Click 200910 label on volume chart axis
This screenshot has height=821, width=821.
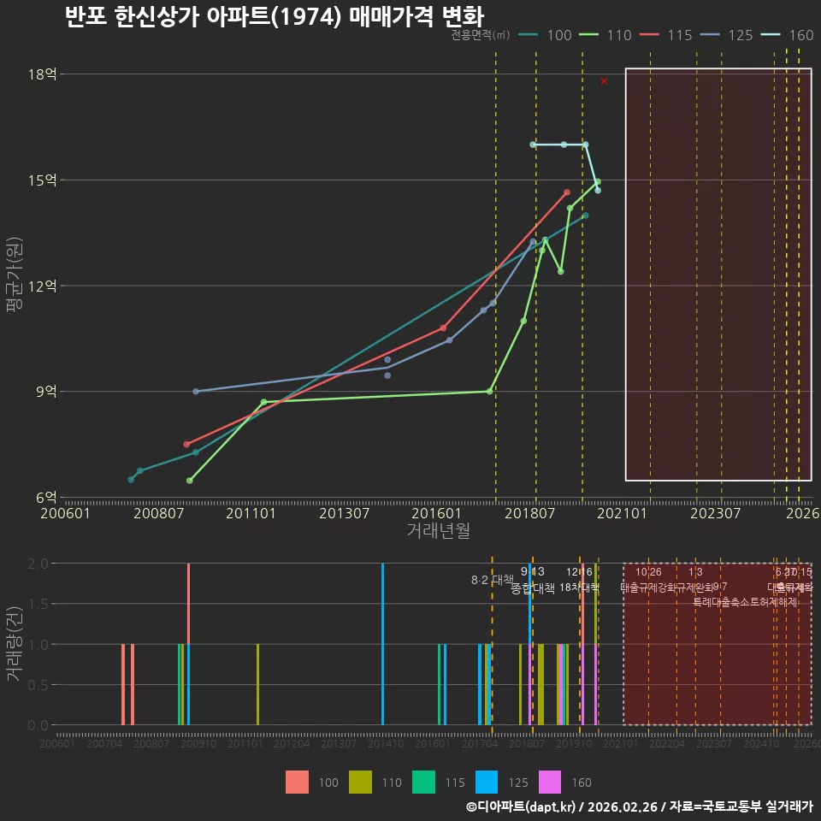[x=198, y=743]
